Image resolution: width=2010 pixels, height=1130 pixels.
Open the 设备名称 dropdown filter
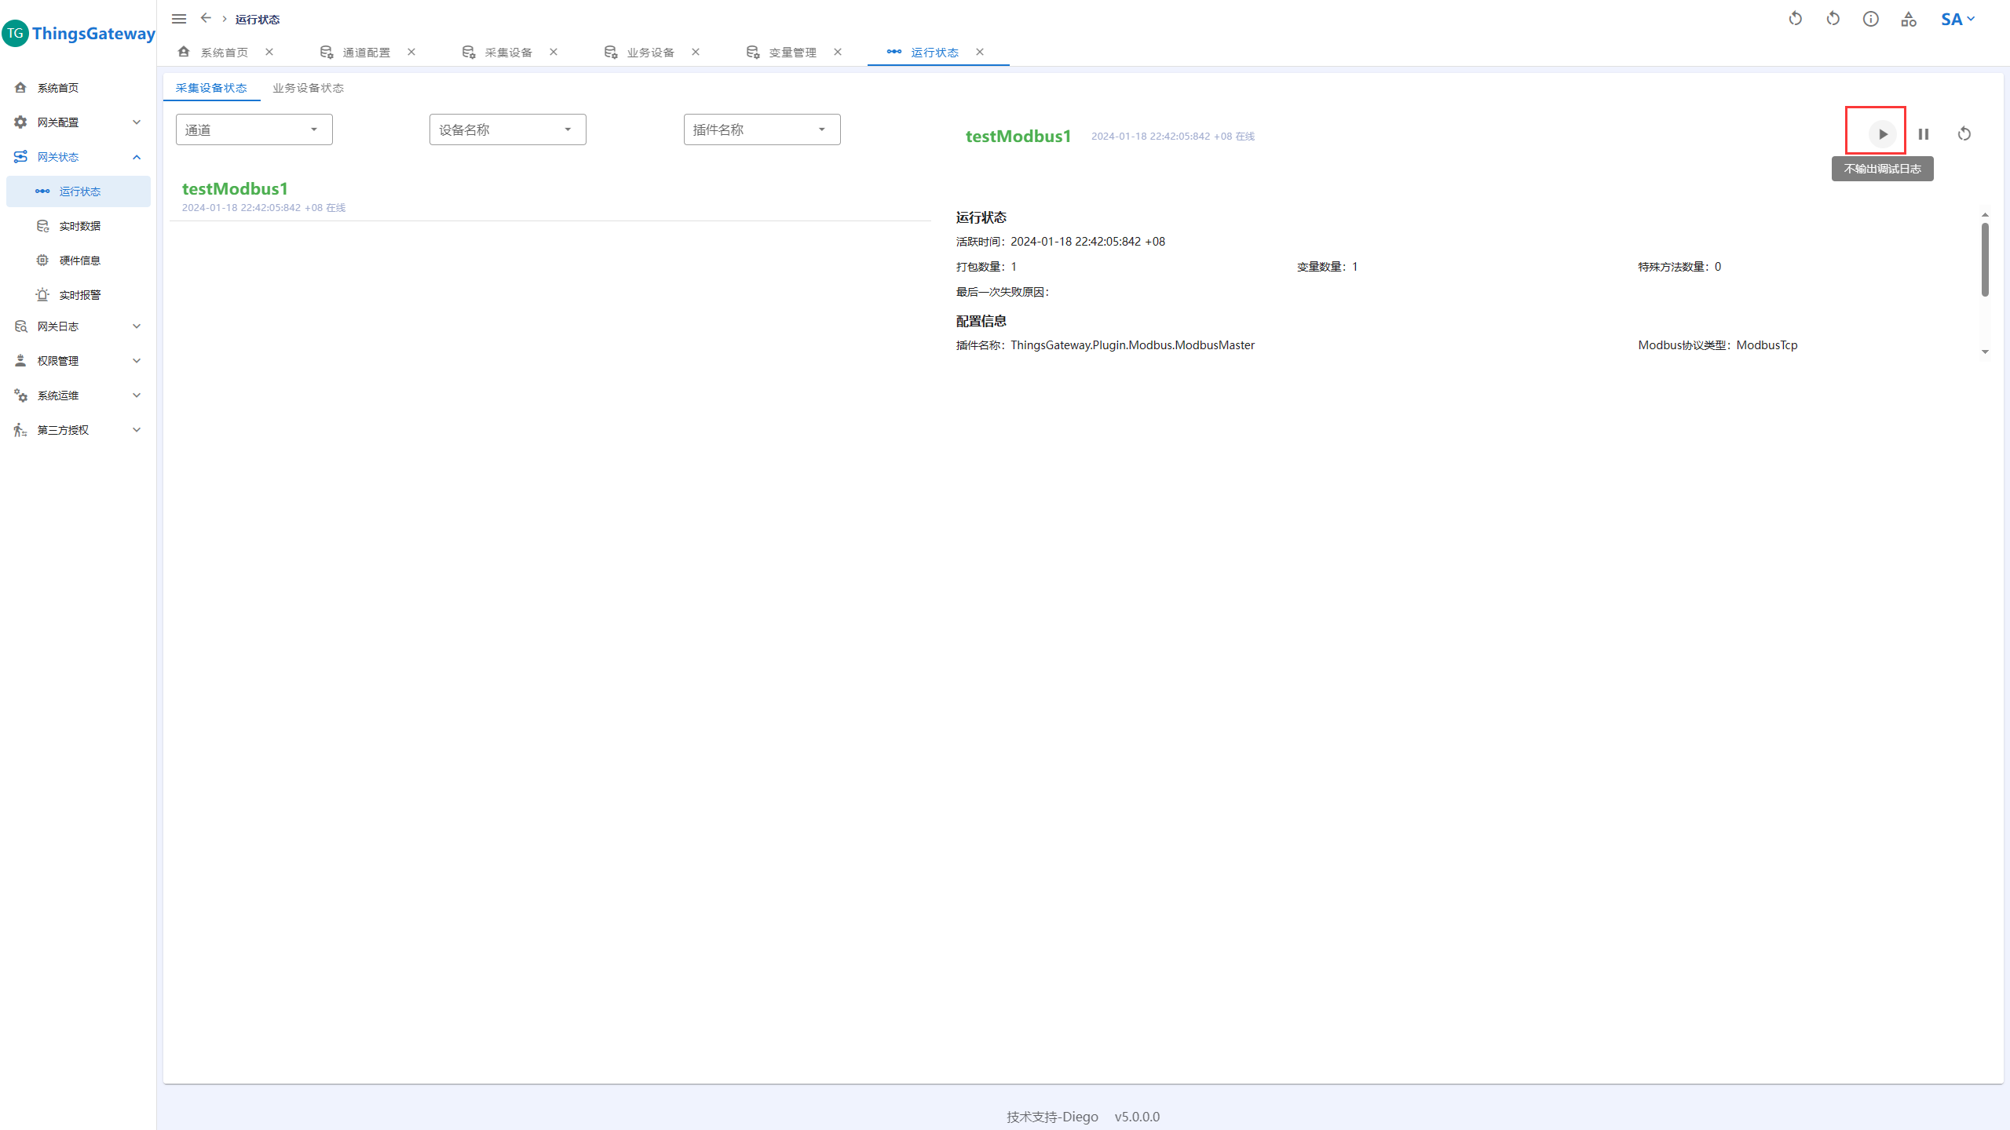[507, 129]
